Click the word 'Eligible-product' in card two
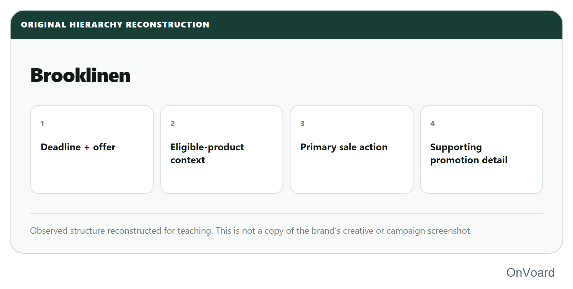 pyautogui.click(x=207, y=147)
